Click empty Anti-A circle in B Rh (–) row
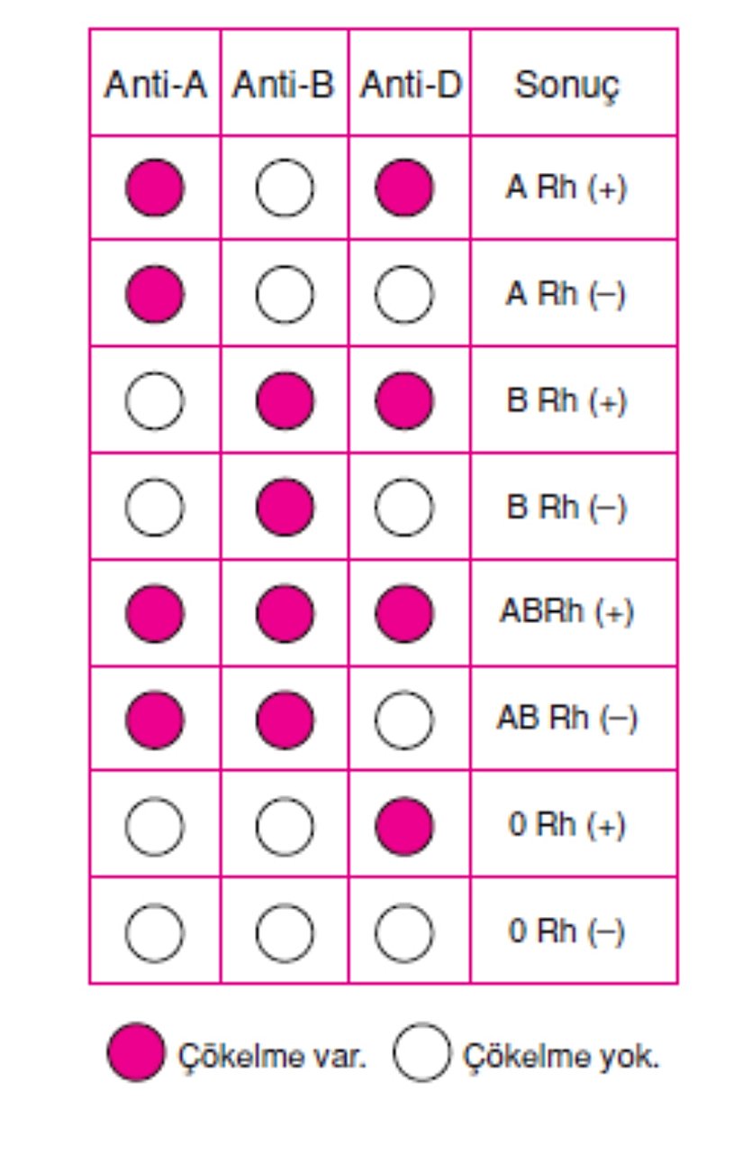The width and height of the screenshot is (743, 1174). click(155, 507)
